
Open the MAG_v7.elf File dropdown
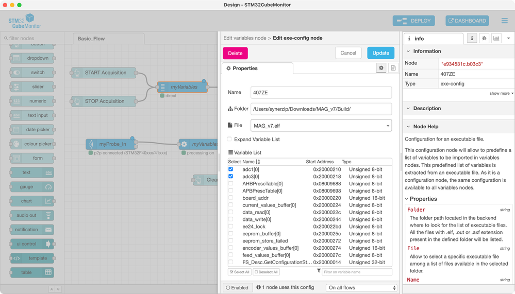coord(321,126)
